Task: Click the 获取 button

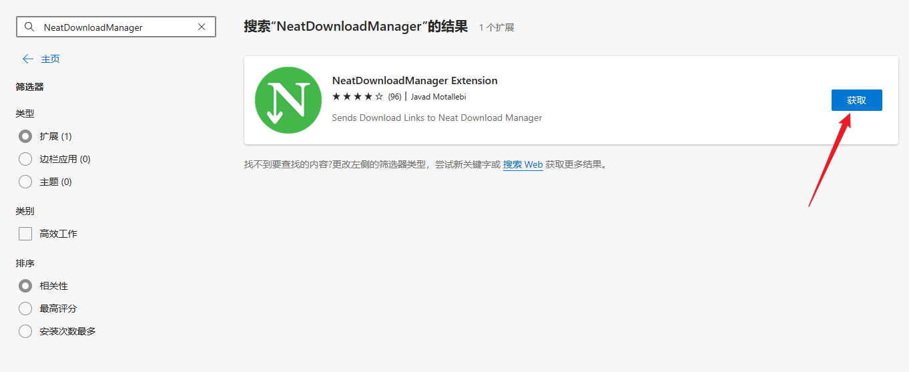Action: 857,100
